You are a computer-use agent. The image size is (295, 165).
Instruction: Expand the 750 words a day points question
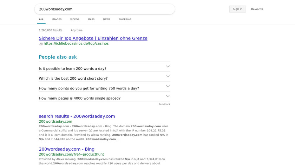(104, 88)
